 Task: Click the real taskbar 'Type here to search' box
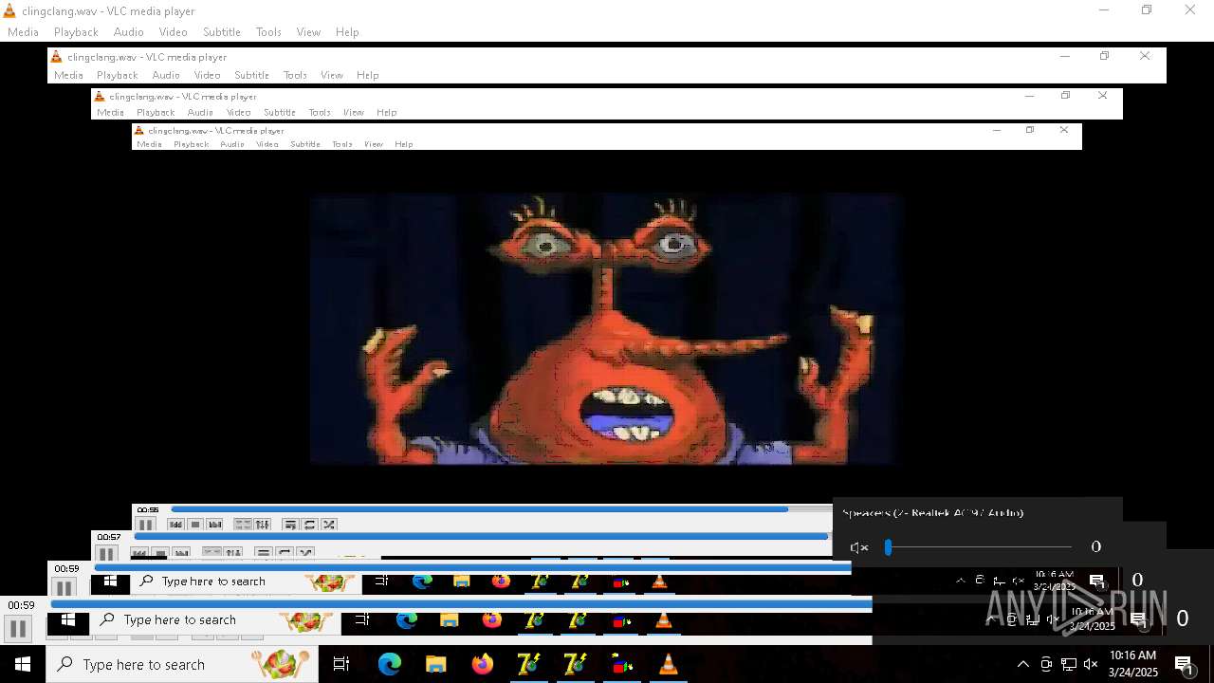(x=182, y=664)
